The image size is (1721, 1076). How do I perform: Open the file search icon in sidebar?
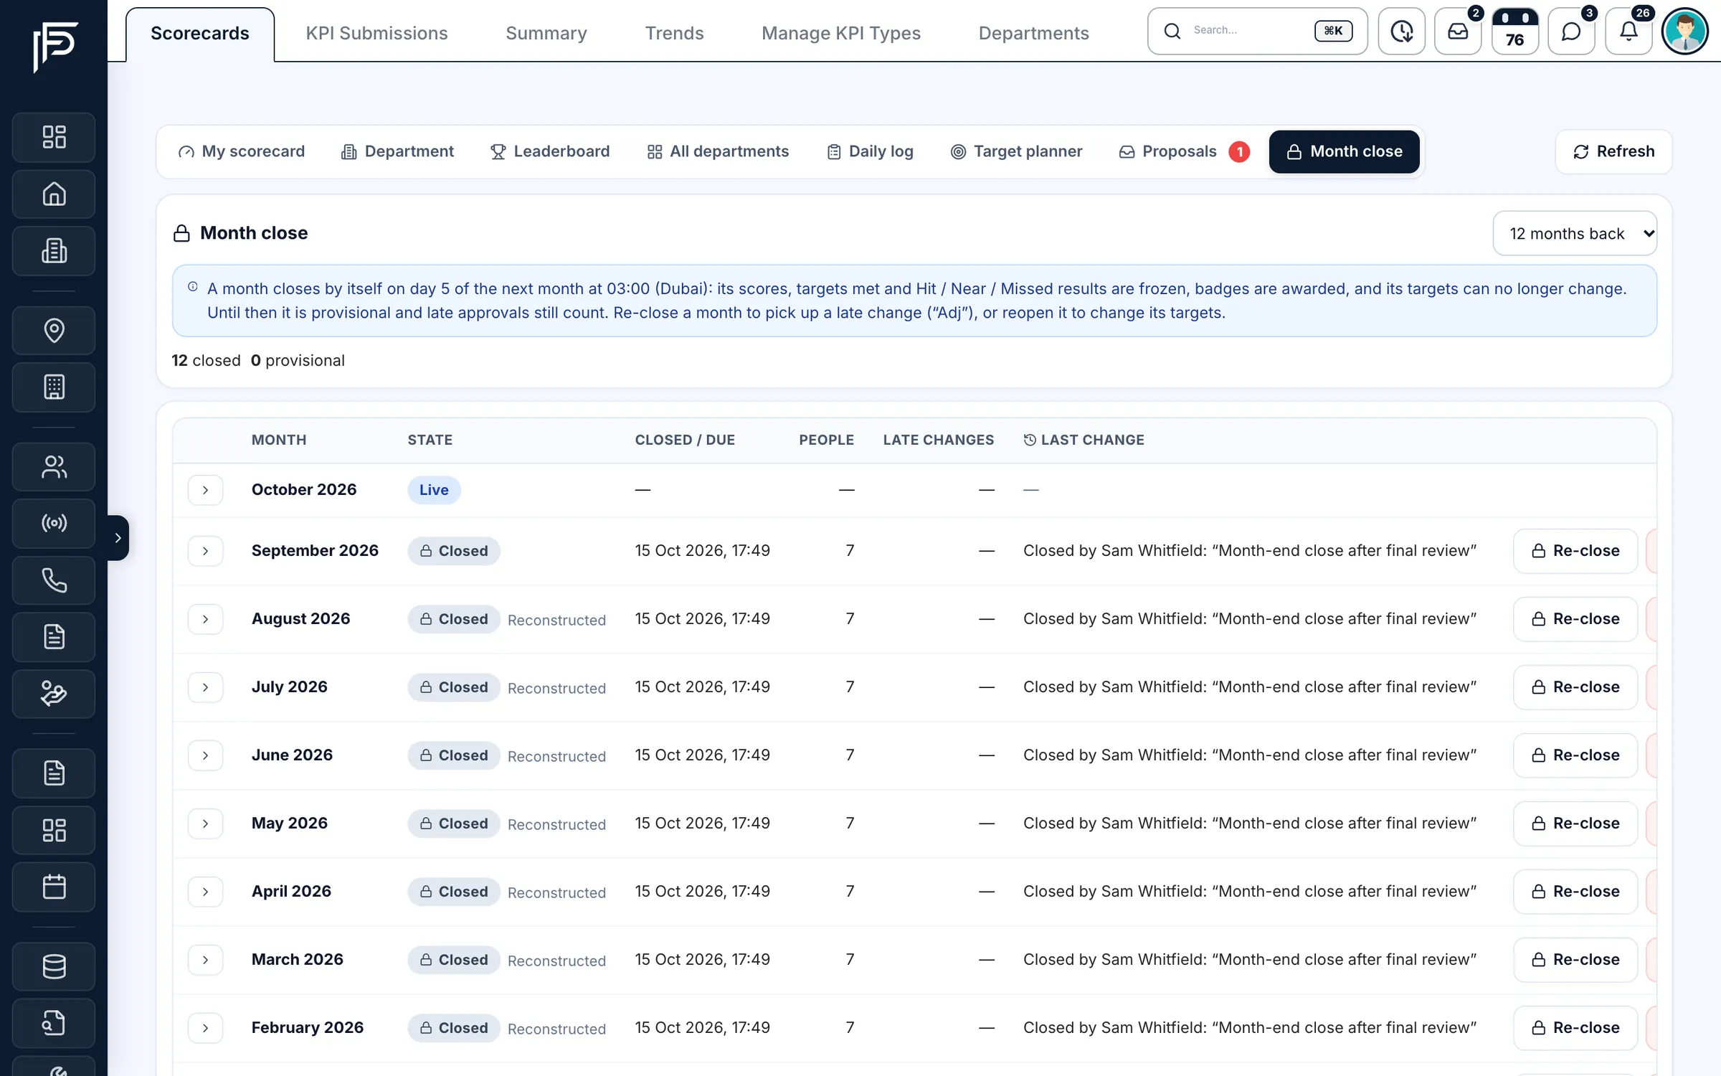click(x=54, y=1023)
